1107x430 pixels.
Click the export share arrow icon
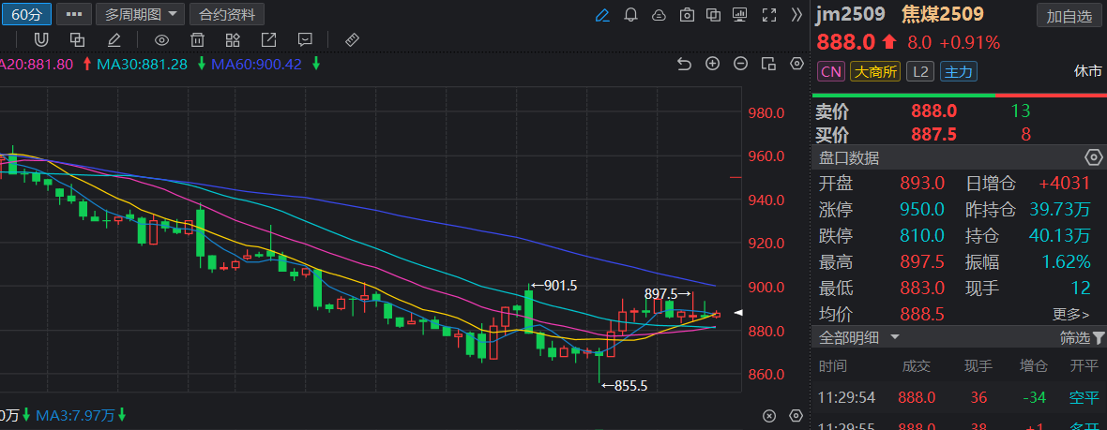[x=269, y=39]
